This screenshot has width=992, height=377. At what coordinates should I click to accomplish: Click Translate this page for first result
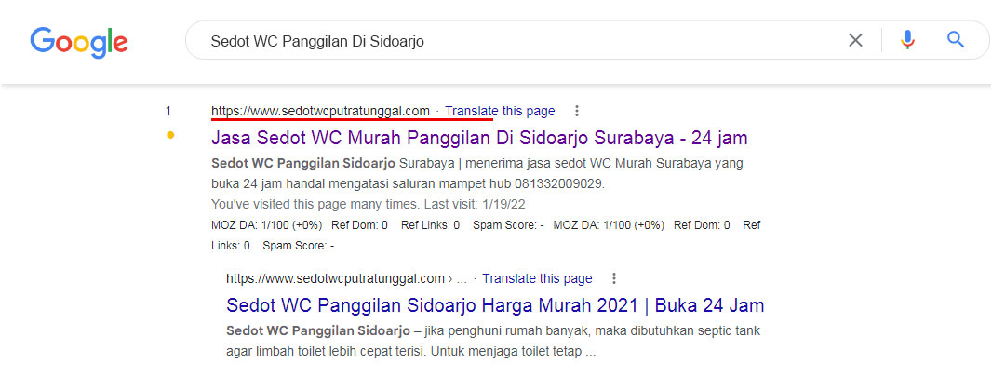click(500, 112)
